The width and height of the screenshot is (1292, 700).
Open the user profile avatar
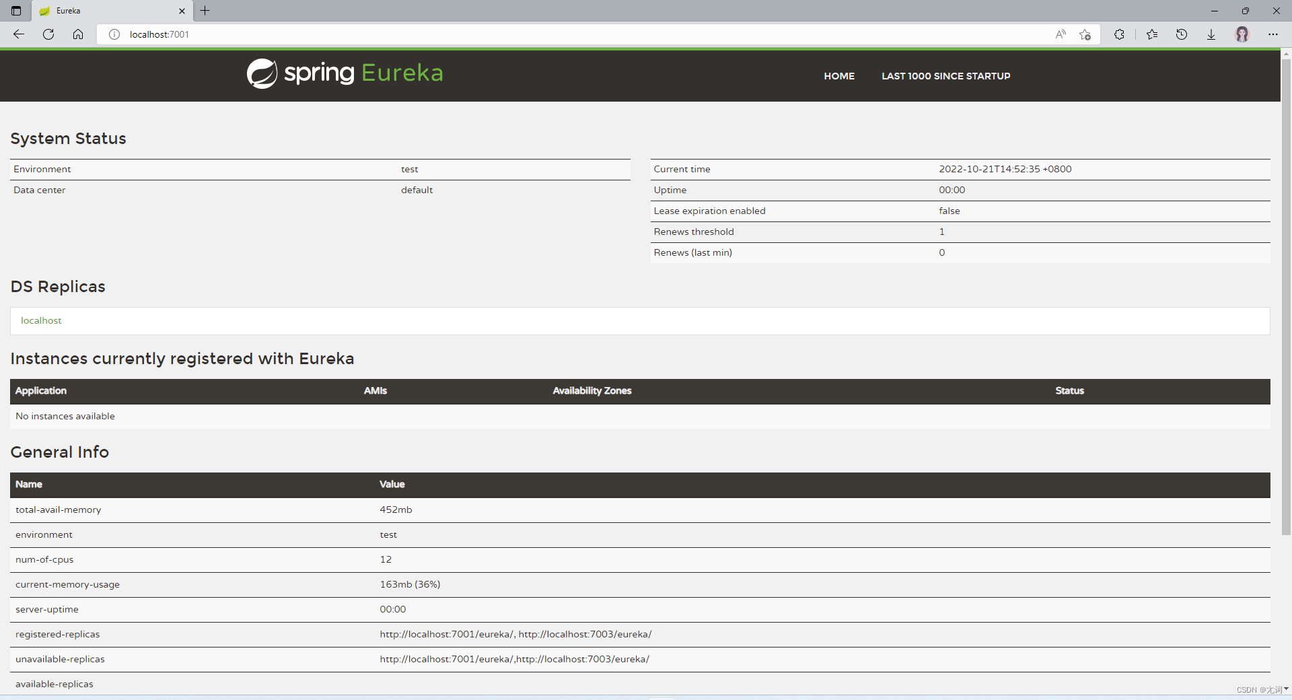[1242, 34]
